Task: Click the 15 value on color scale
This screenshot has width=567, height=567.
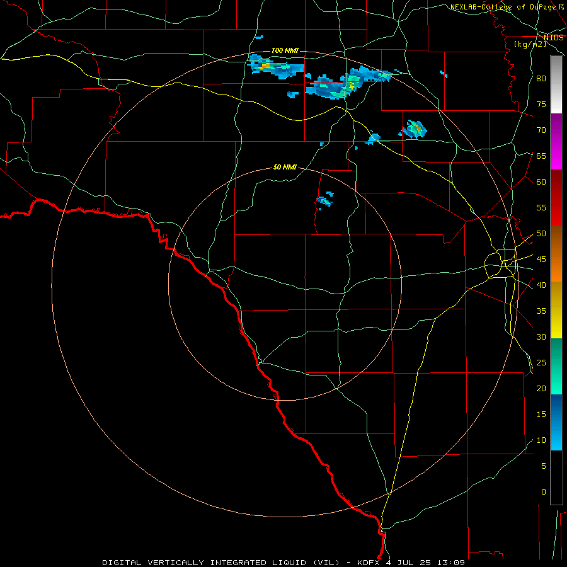Action: [541, 415]
